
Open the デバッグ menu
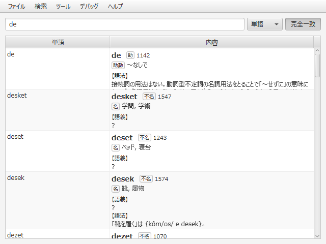tap(89, 7)
